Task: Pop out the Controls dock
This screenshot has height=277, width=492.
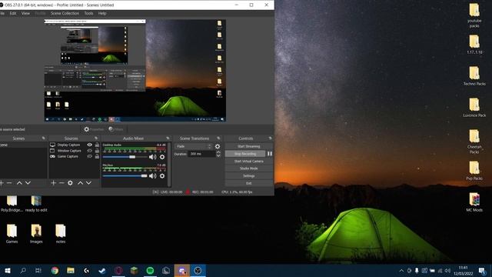Action: click(x=270, y=138)
